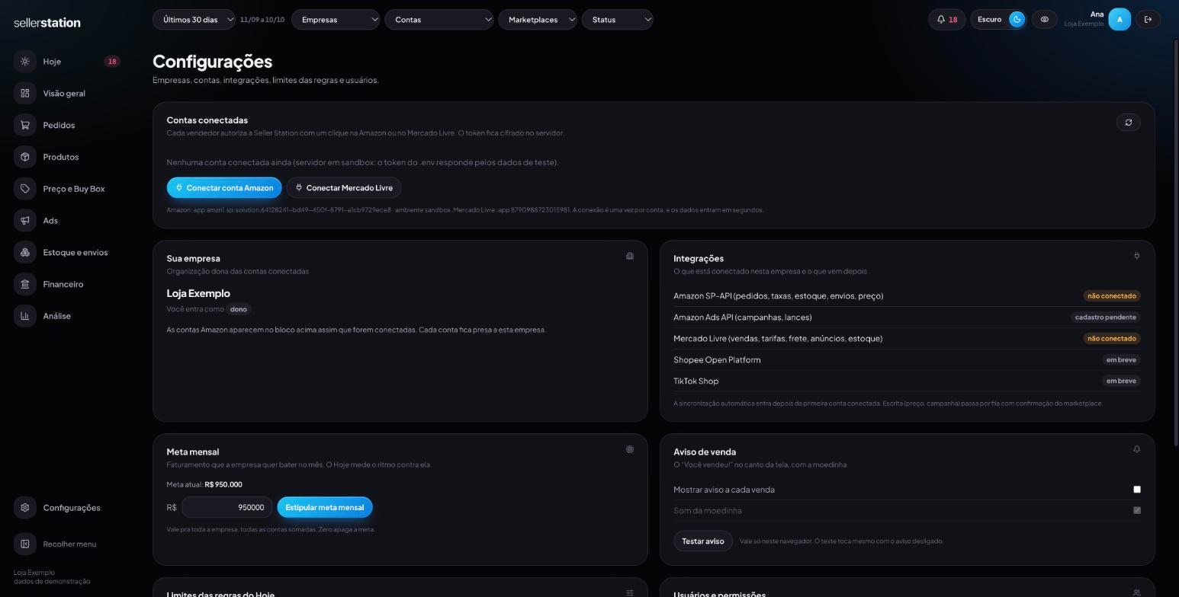Click Estipular meta mensal button
This screenshot has width=1179, height=597.
tap(325, 508)
